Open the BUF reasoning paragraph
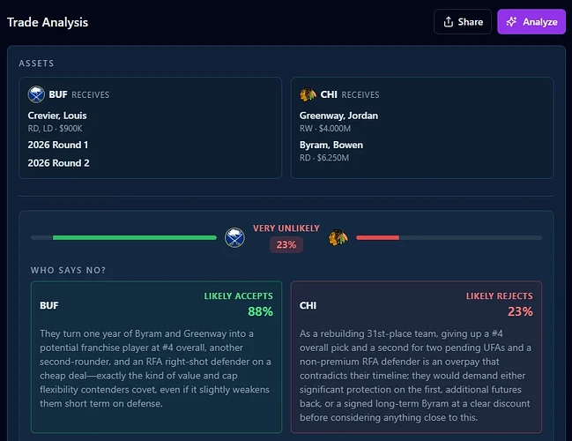This screenshot has height=441, width=572. (156, 369)
